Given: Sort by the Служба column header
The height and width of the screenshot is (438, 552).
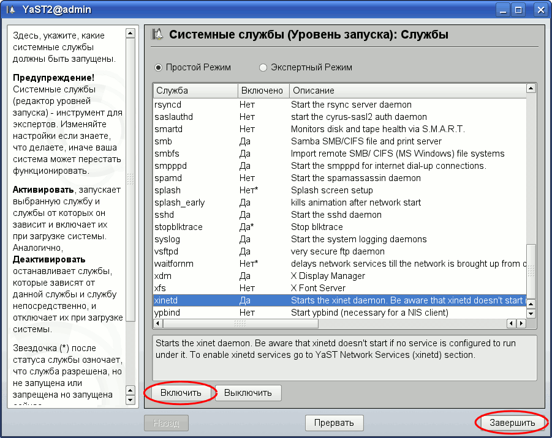Looking at the screenshot, I should (195, 91).
